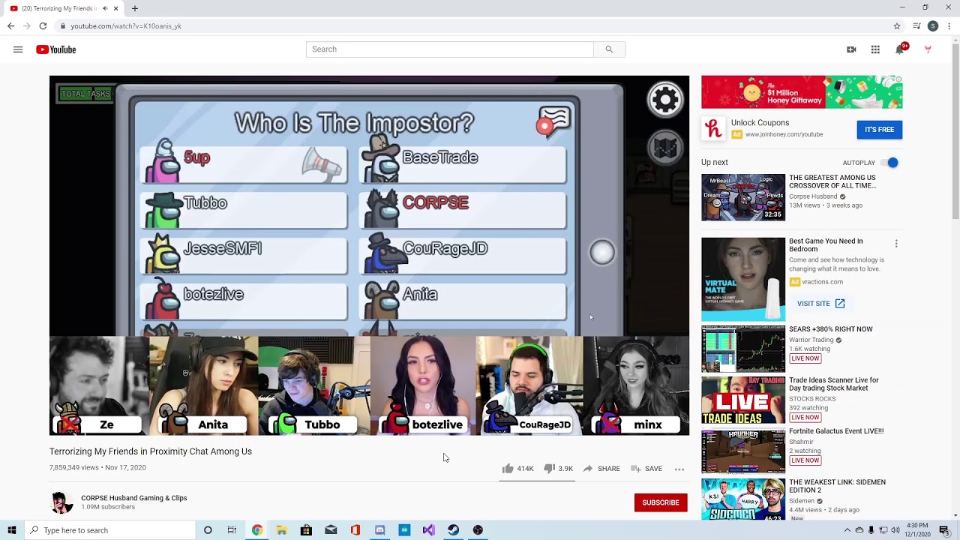Like the video with thumbs up
Viewport: 960px width, 540px height.
508,469
